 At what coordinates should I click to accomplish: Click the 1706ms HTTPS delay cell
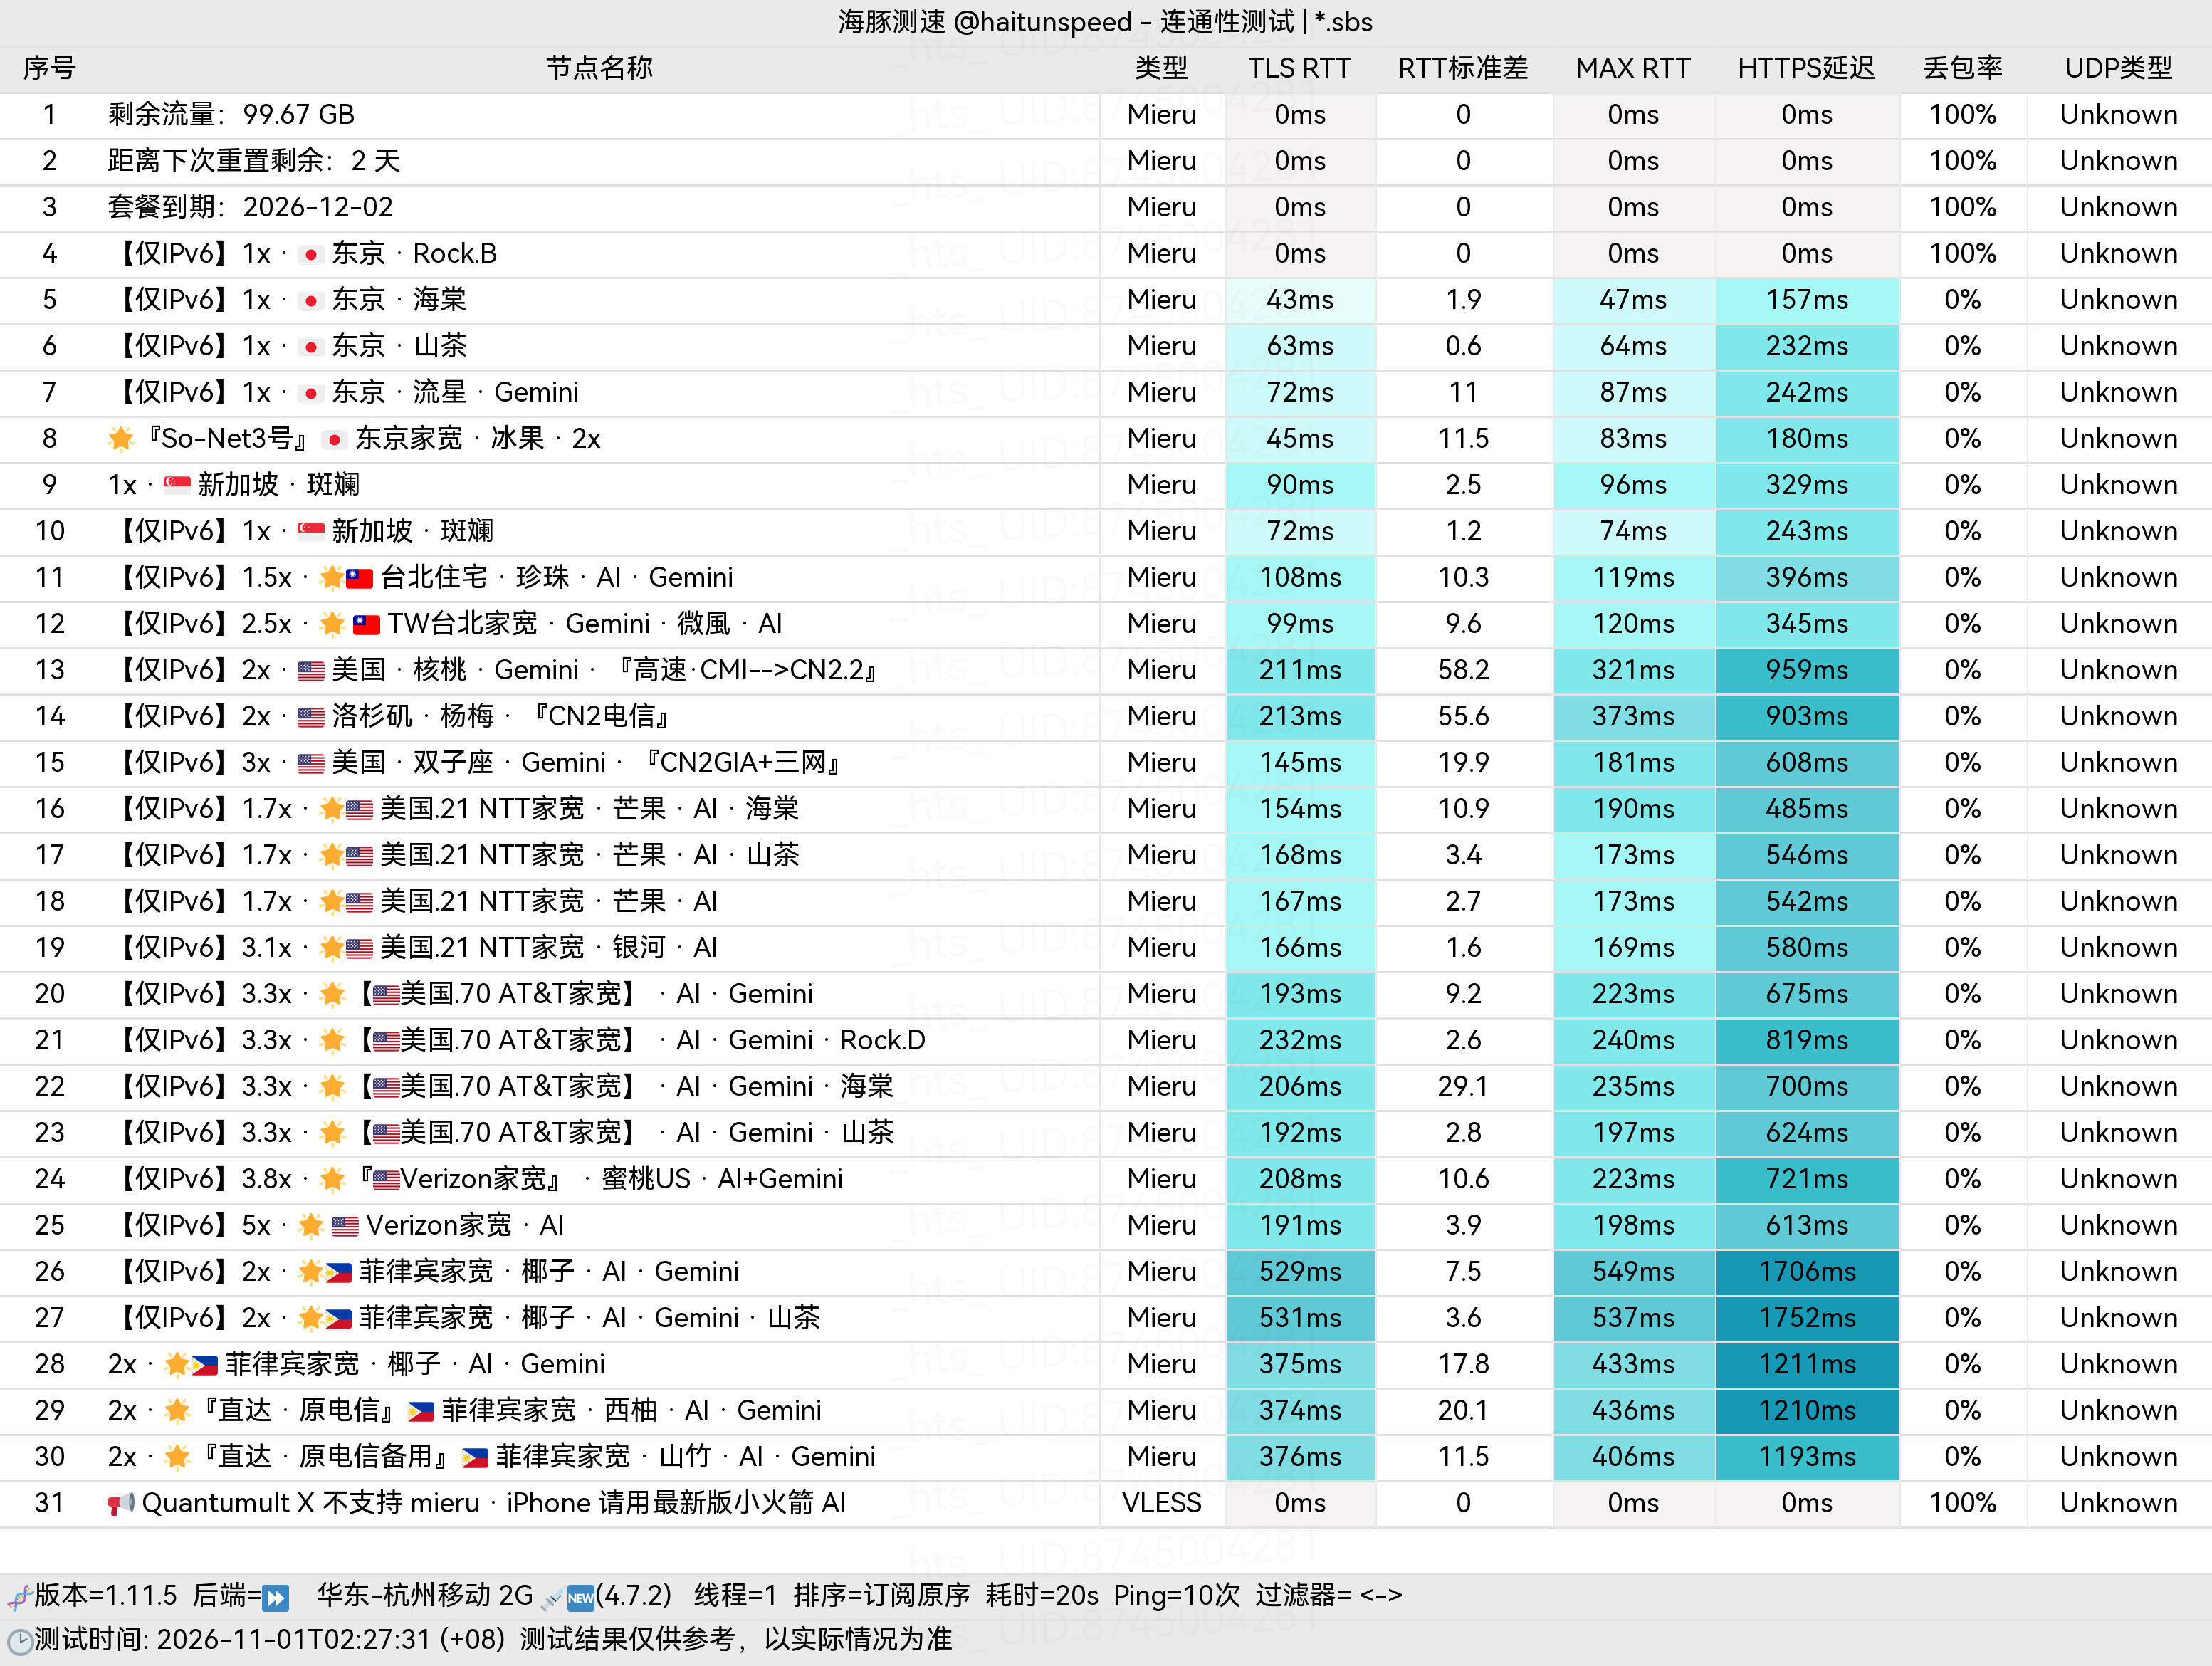[1807, 1272]
